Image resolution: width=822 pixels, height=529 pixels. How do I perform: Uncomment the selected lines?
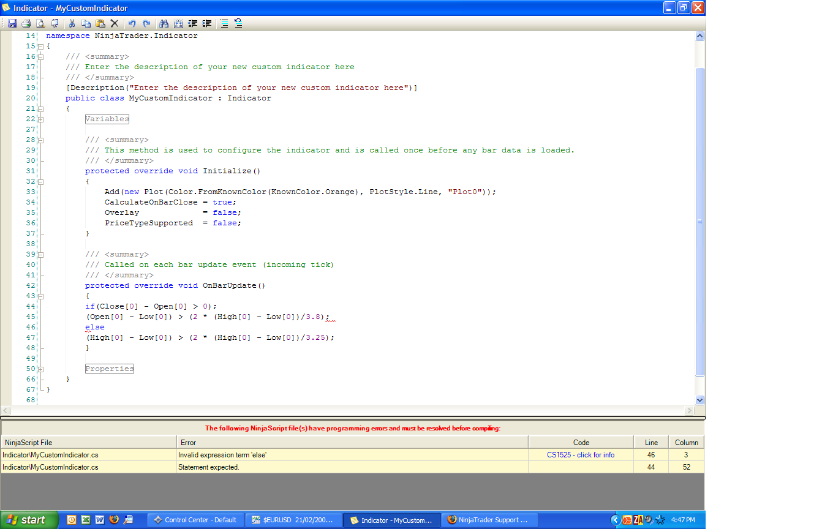pos(238,23)
